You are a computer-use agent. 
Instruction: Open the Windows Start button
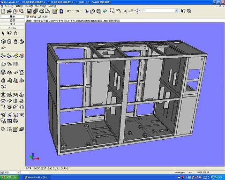[x=10, y=178]
